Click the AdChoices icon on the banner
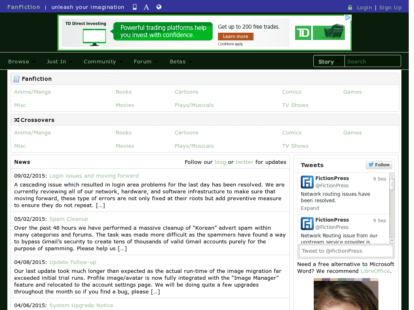414x310 pixels. click(x=348, y=18)
